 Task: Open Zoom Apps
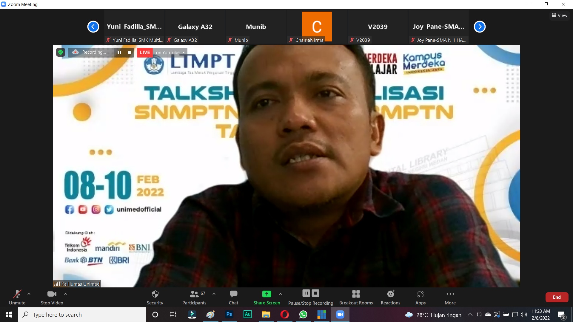click(x=420, y=297)
